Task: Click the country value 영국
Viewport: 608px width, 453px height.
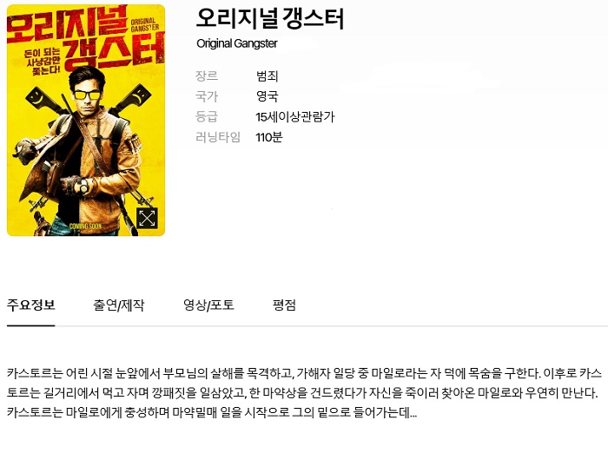Action: coord(268,96)
